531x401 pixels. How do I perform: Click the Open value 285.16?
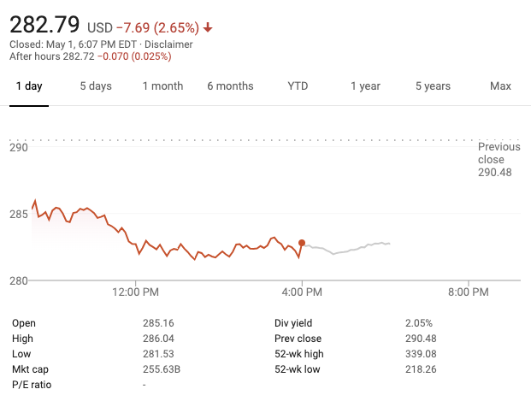pyautogui.click(x=158, y=323)
